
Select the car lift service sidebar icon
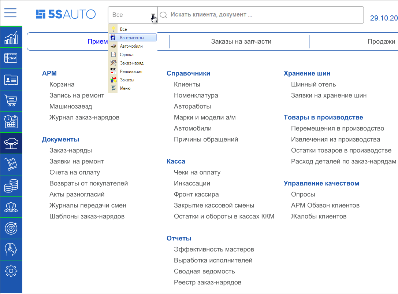(11, 143)
